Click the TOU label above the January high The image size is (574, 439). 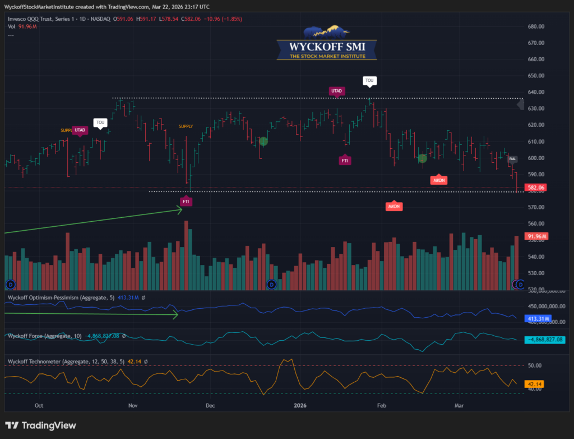coord(369,81)
